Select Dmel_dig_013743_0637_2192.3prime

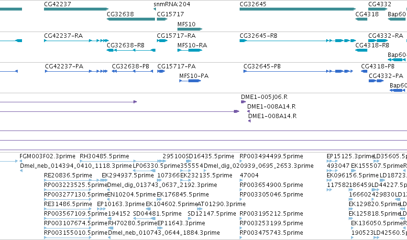pos(162,185)
